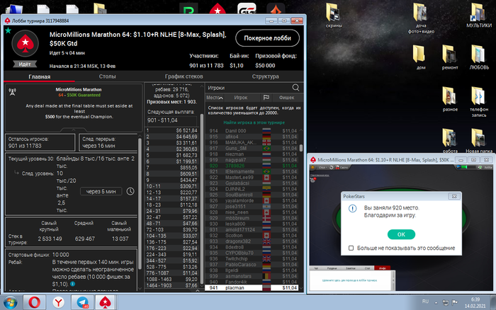The height and width of the screenshot is (310, 496).
Task: Click the scroll down arrow in the players list
Action: coord(301,288)
